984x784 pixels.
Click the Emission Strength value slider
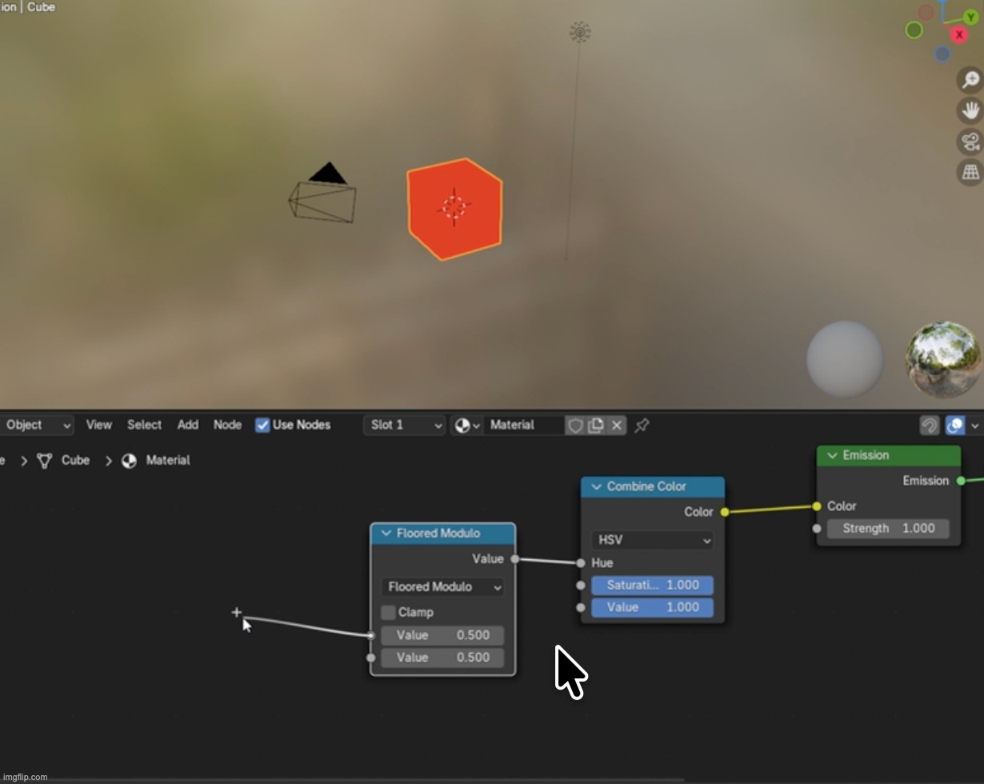888,529
